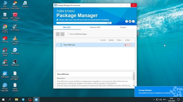Viewport: 183px width, 102px height.
Task: Click the Action column header
Action: (128, 40)
